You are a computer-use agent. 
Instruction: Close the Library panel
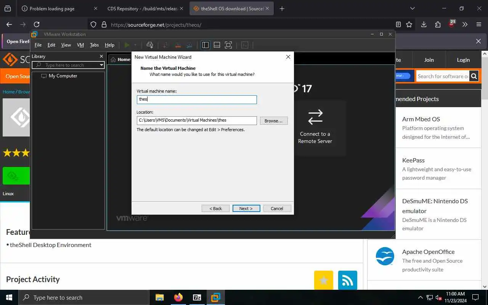pyautogui.click(x=101, y=56)
